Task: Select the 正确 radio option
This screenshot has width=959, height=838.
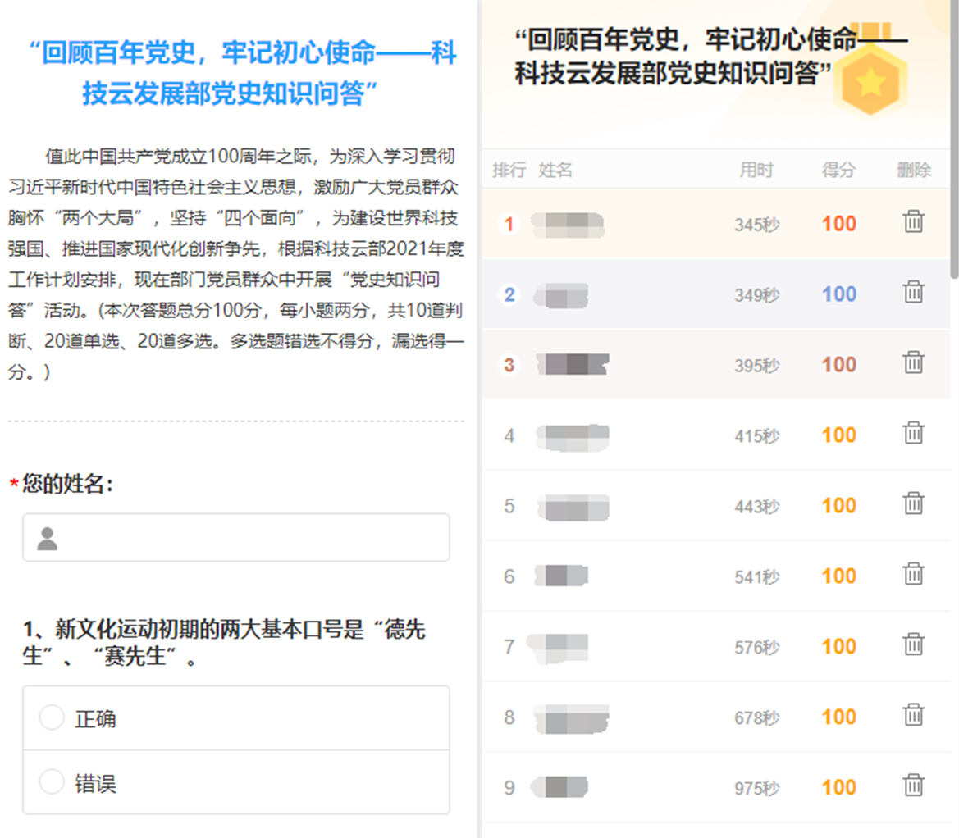Action: pos(52,718)
